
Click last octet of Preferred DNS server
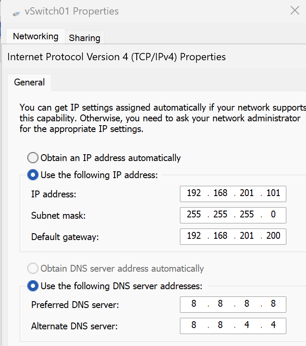click(x=273, y=304)
